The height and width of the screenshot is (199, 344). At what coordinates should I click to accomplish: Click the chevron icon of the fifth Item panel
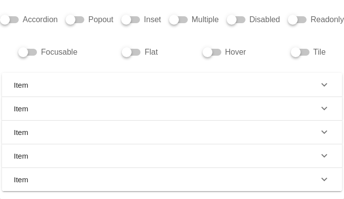point(324,179)
